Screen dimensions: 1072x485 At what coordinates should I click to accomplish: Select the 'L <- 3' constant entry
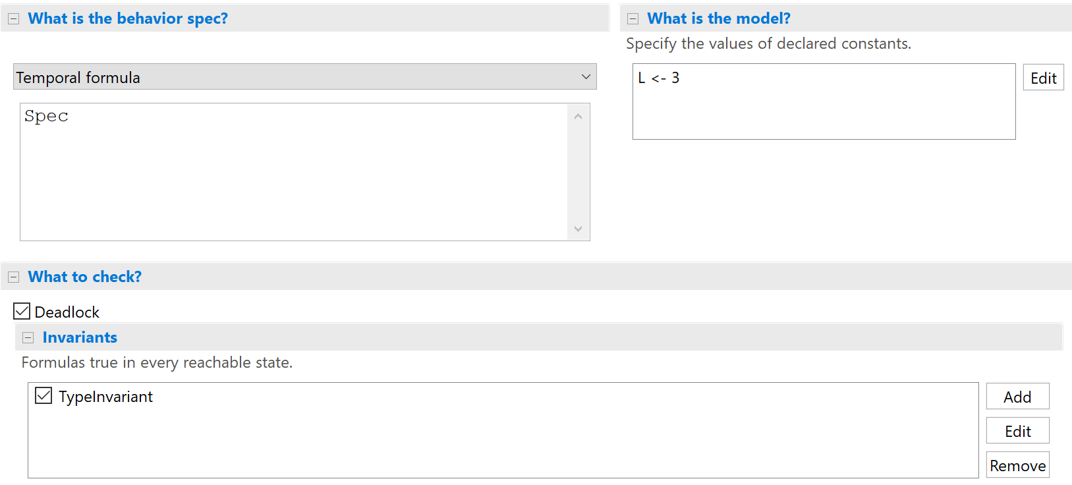click(658, 78)
